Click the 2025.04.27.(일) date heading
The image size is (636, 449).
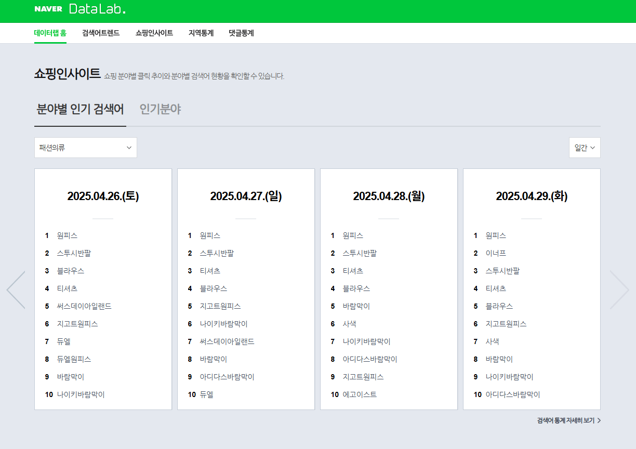point(246,196)
